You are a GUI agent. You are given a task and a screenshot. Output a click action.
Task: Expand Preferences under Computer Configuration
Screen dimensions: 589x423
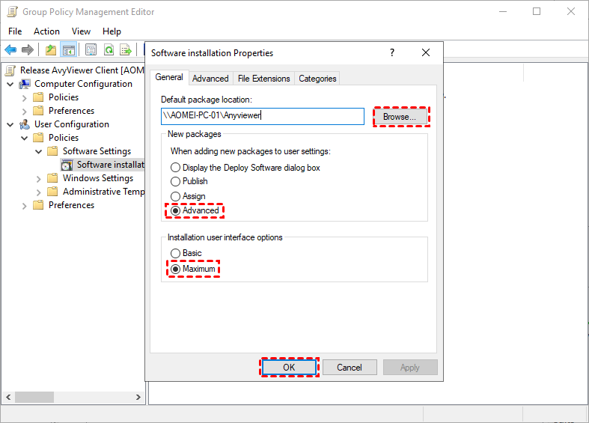point(25,112)
